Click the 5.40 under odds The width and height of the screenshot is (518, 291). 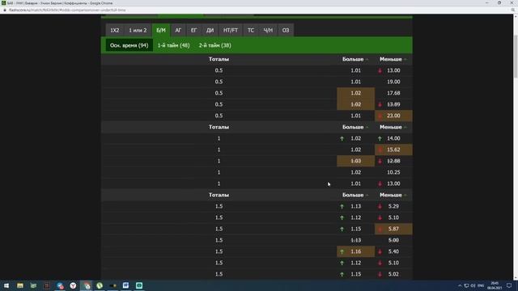[x=393, y=251]
